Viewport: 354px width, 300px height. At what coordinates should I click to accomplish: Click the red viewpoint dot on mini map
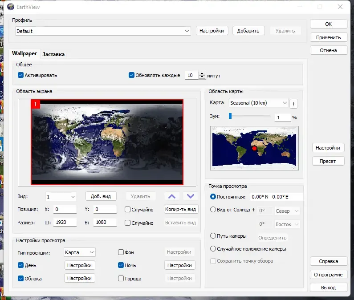(254, 148)
